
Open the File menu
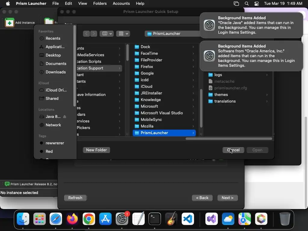[x=55, y=4]
